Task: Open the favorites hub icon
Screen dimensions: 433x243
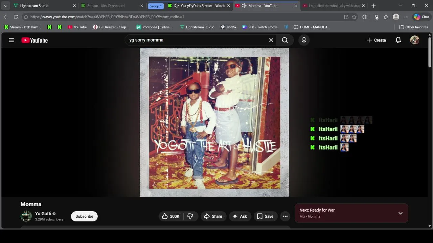Action: 386,17
